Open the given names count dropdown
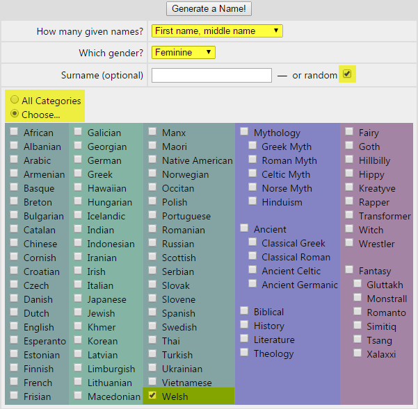 (217, 31)
